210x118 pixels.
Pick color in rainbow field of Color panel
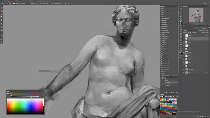point(25,106)
